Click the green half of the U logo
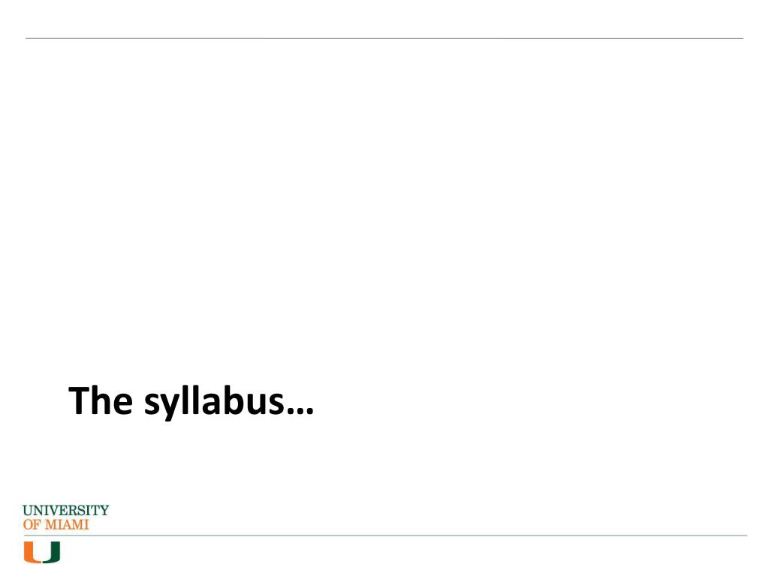Viewport: 769px width, 576px height. (x=52, y=552)
